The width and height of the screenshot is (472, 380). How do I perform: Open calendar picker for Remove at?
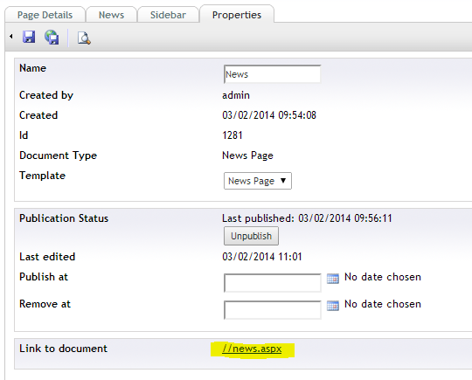pyautogui.click(x=333, y=306)
